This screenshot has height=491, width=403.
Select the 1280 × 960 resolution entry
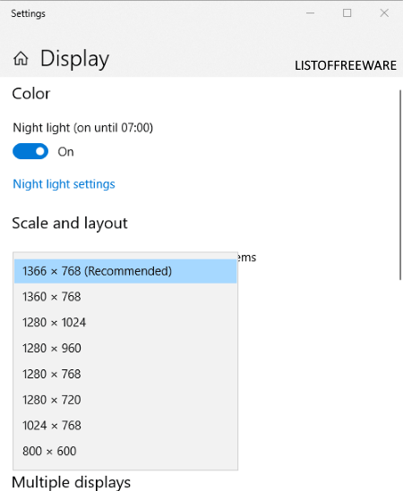[x=125, y=348]
